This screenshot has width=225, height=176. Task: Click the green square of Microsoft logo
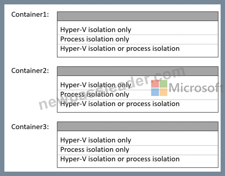point(163,84)
